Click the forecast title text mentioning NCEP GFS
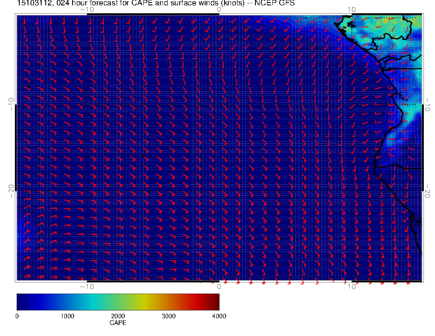Viewport: 435px width, 336px height. click(156, 3)
